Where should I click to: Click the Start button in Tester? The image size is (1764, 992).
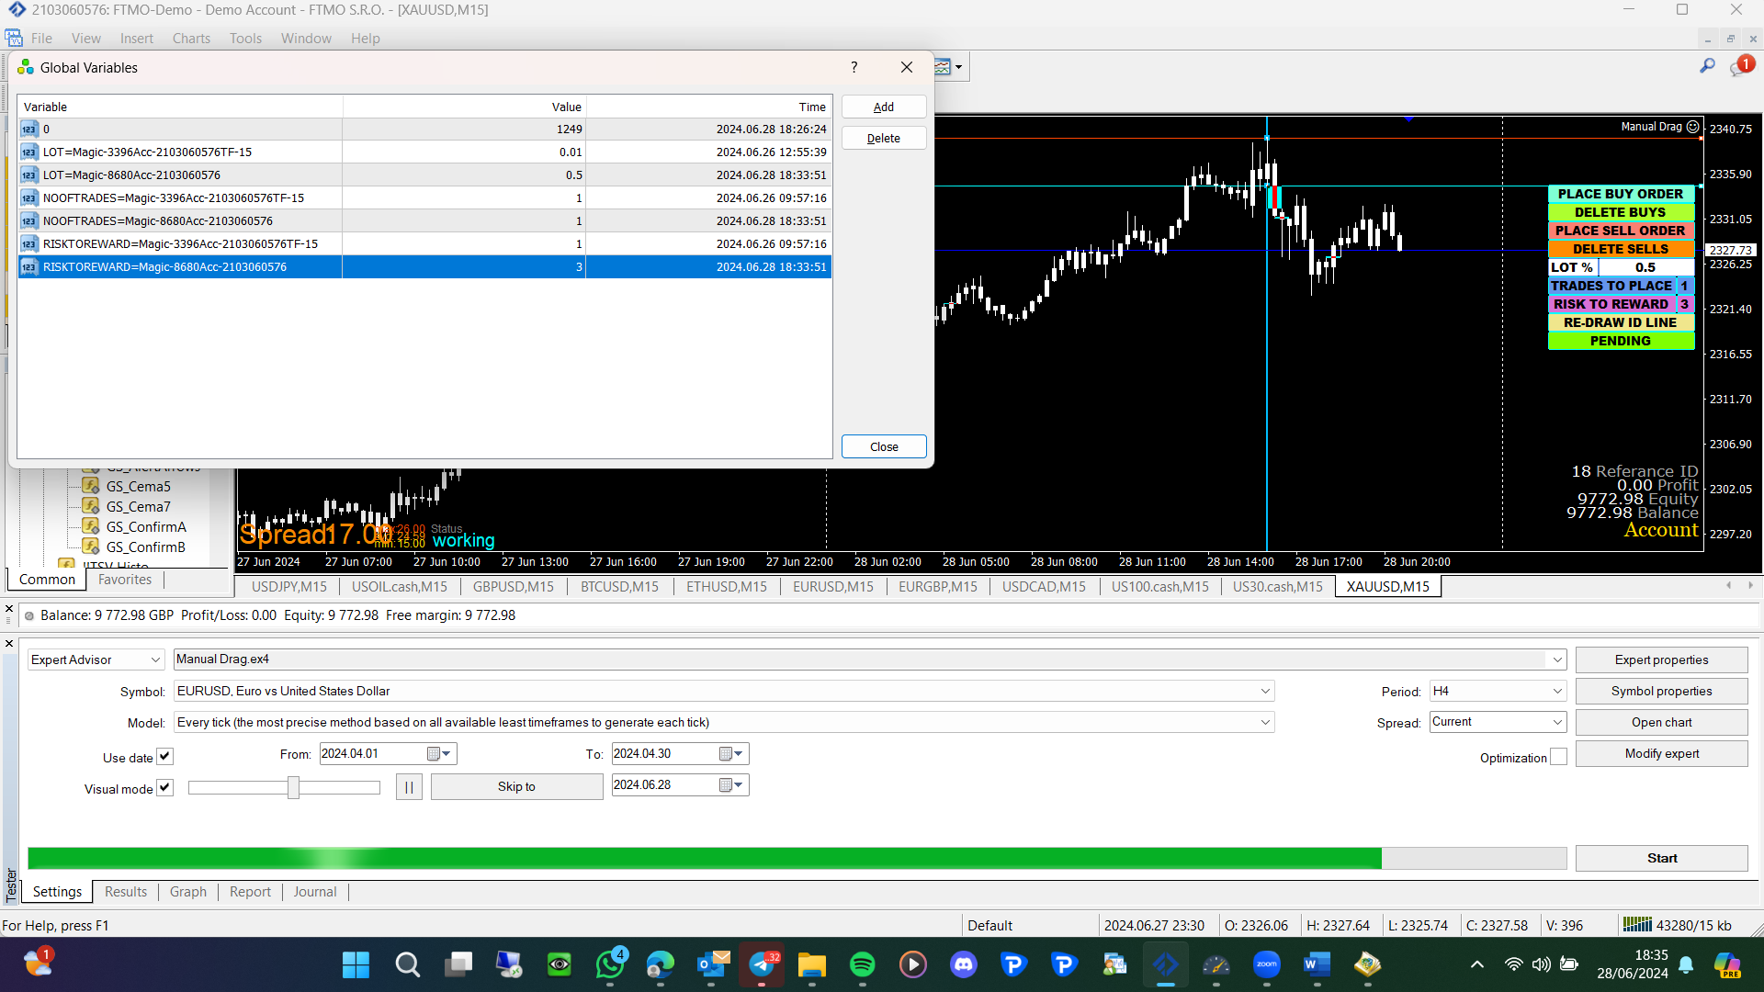1661,858
